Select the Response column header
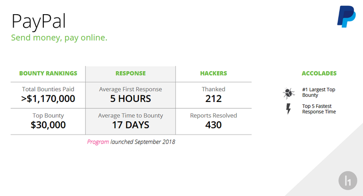 tap(131, 74)
